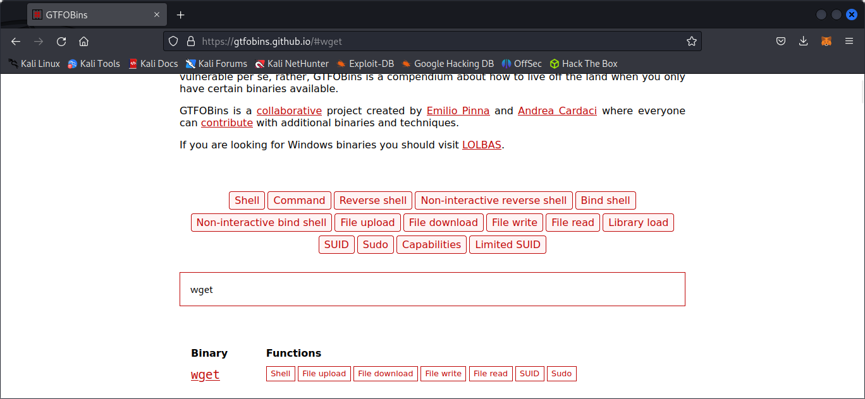Image resolution: width=865 pixels, height=399 pixels.
Task: Open the Firefox hamburger menu
Action: point(849,42)
